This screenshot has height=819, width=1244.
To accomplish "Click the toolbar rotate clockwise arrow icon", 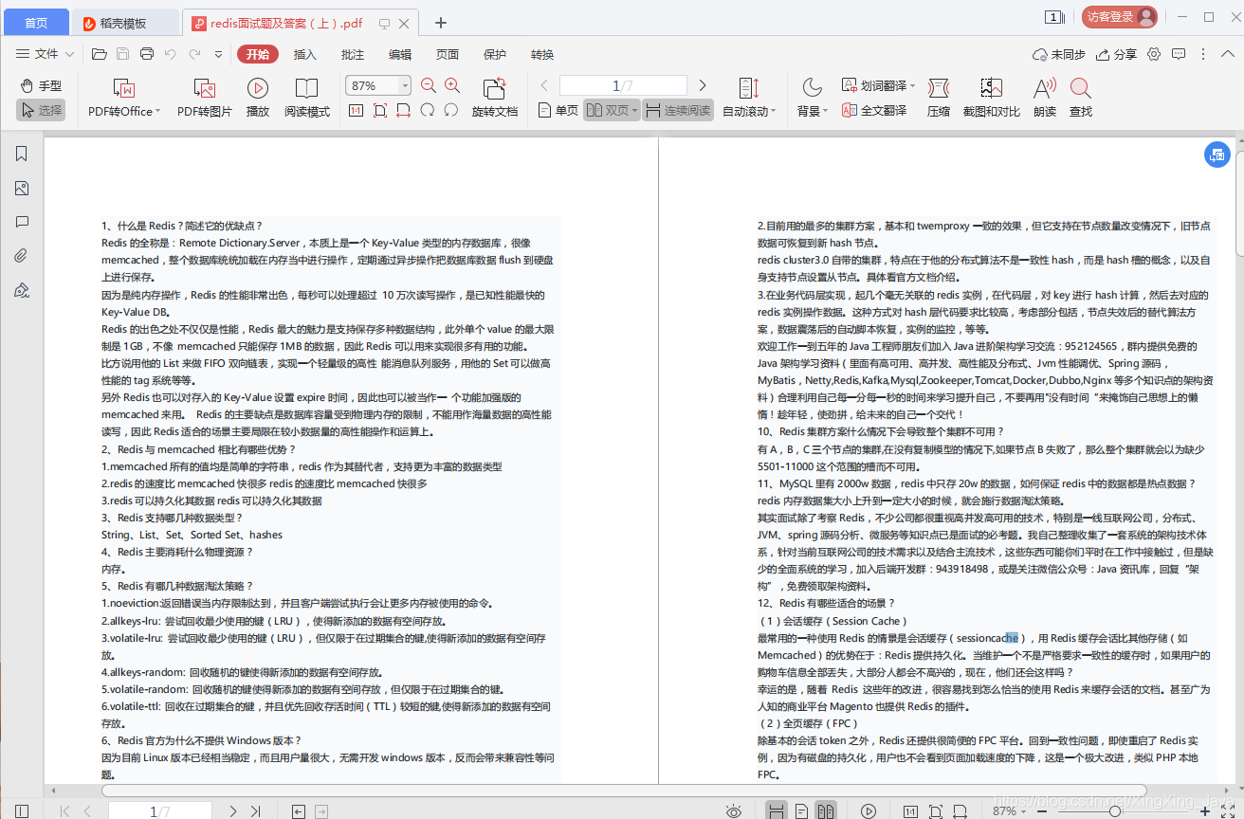I will [x=428, y=110].
